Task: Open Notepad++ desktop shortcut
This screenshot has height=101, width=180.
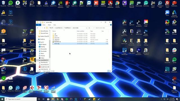Action: point(82,3)
